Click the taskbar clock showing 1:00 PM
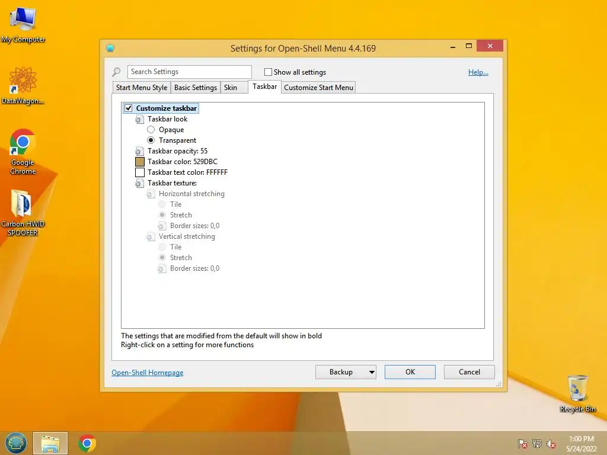The width and height of the screenshot is (607, 455). pos(581,444)
